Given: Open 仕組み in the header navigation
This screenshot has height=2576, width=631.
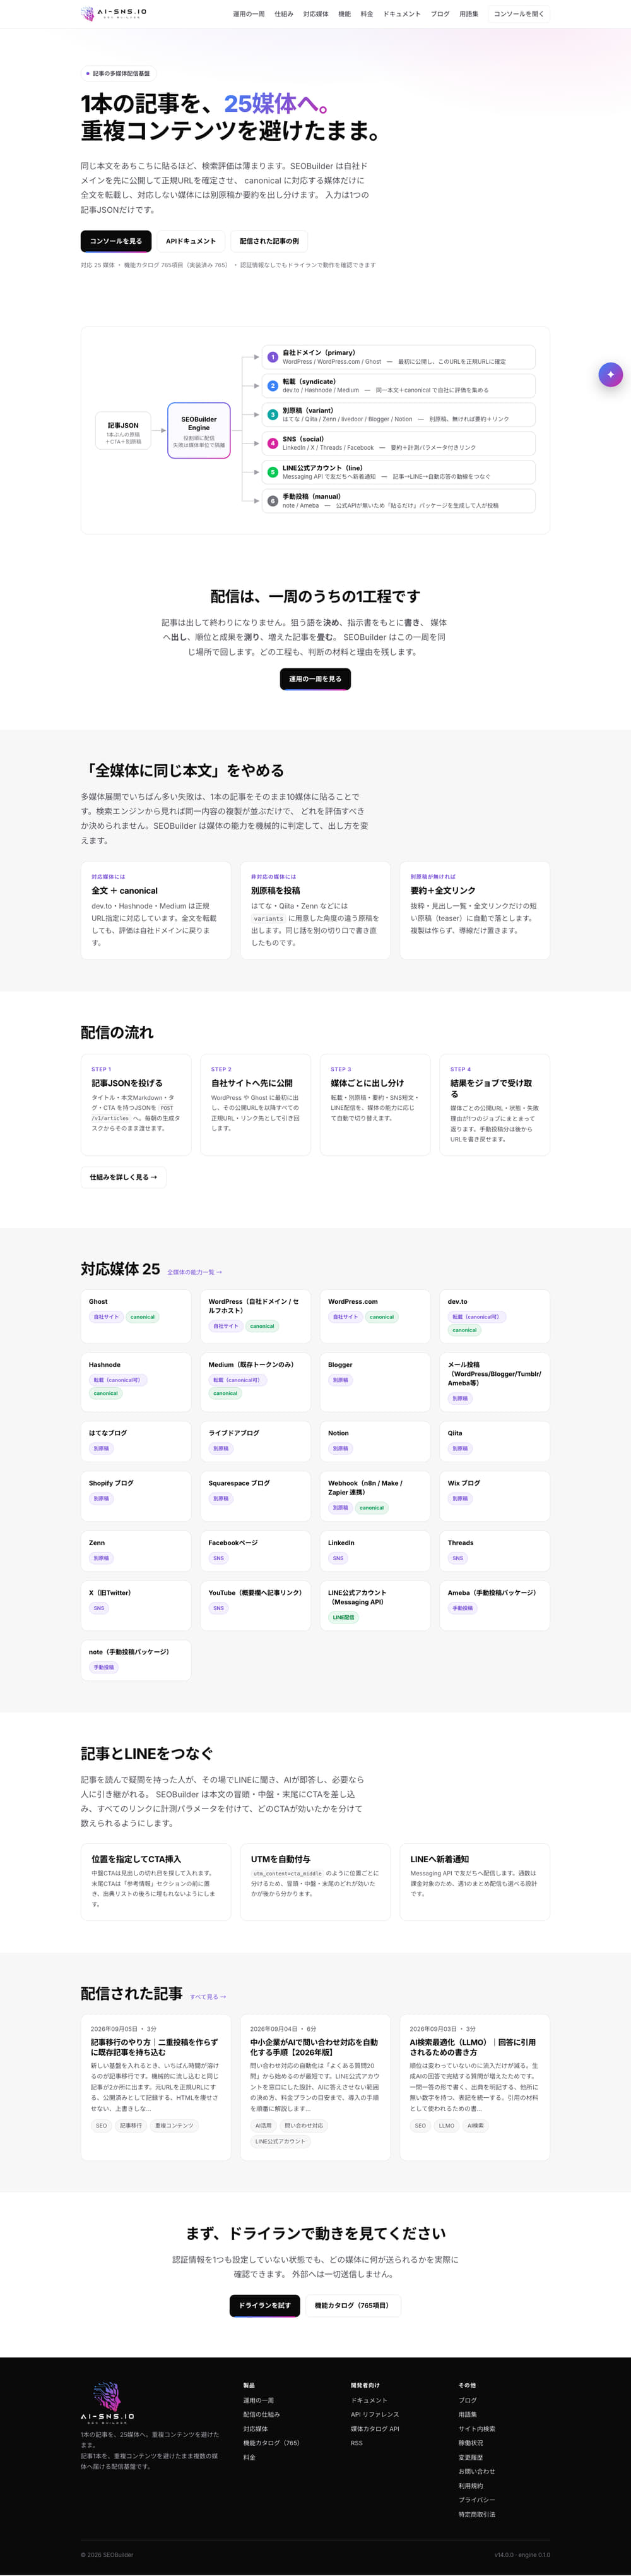Looking at the screenshot, I should (x=283, y=14).
